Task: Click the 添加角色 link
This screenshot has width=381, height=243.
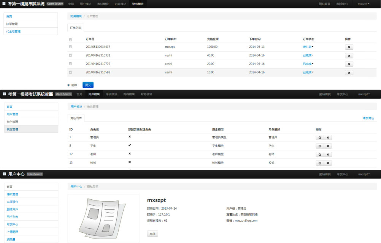Action: (x=368, y=118)
